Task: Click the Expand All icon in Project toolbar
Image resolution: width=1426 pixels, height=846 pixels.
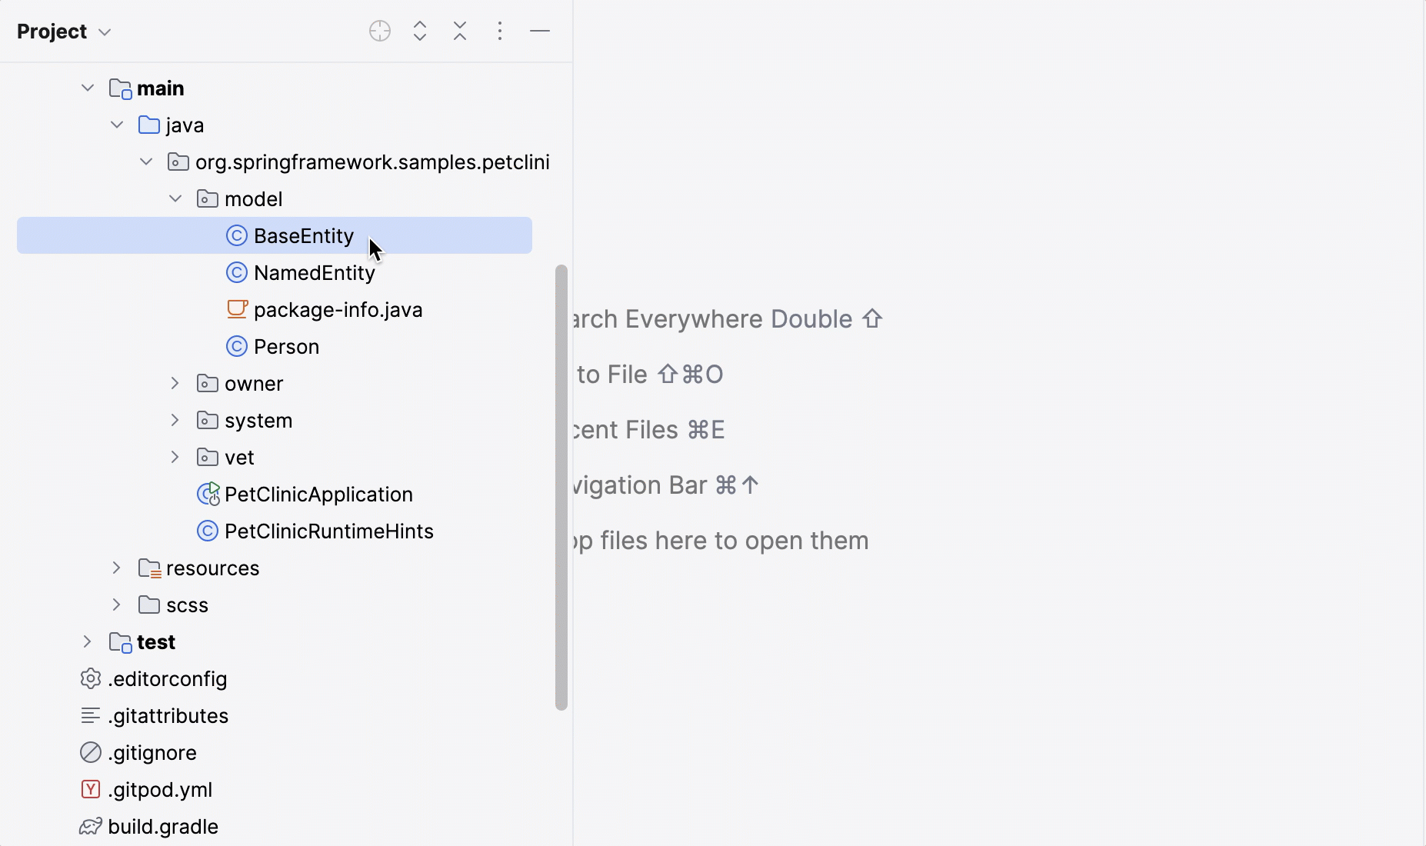Action: 419,31
